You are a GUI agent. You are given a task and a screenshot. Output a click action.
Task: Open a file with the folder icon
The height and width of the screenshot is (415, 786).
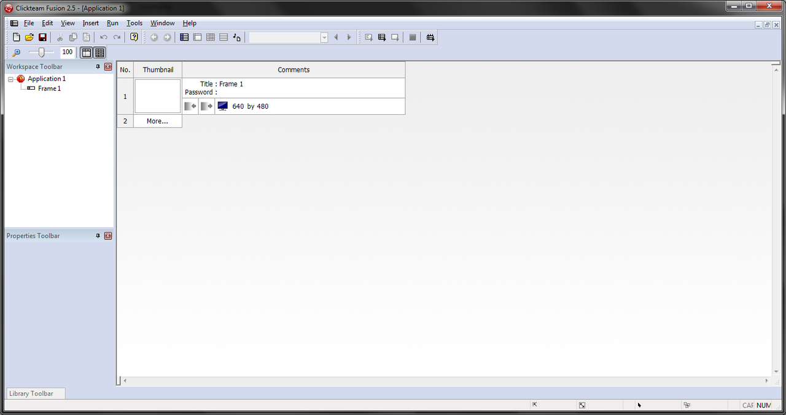pyautogui.click(x=29, y=37)
